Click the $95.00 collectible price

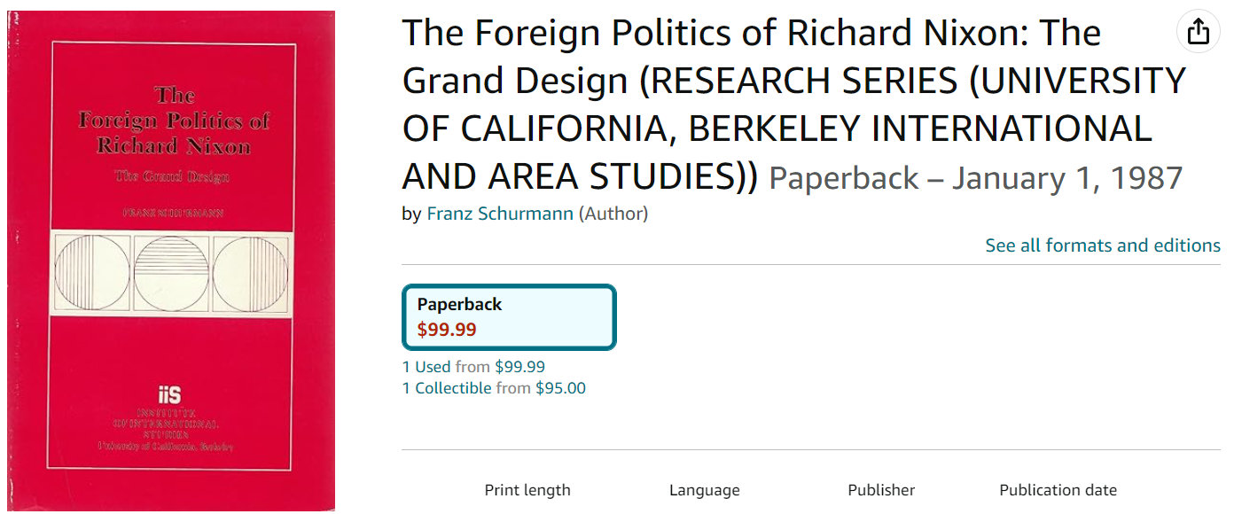point(560,388)
